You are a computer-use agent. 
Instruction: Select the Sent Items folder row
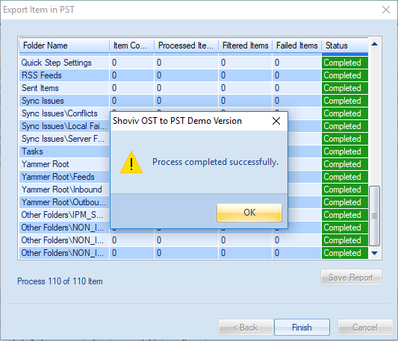[193, 88]
